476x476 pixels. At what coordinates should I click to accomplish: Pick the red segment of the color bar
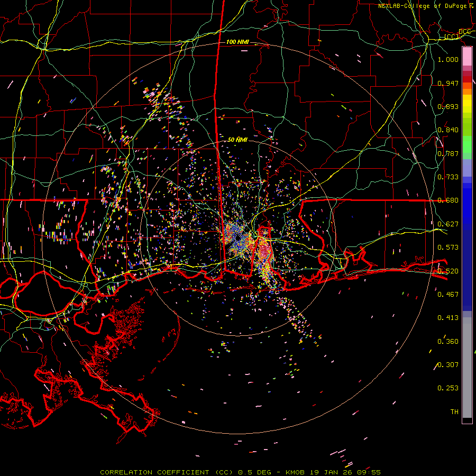tap(467, 79)
